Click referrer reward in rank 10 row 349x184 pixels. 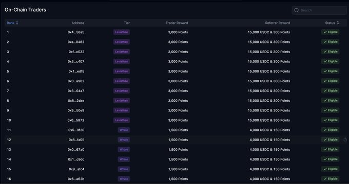coord(269,120)
